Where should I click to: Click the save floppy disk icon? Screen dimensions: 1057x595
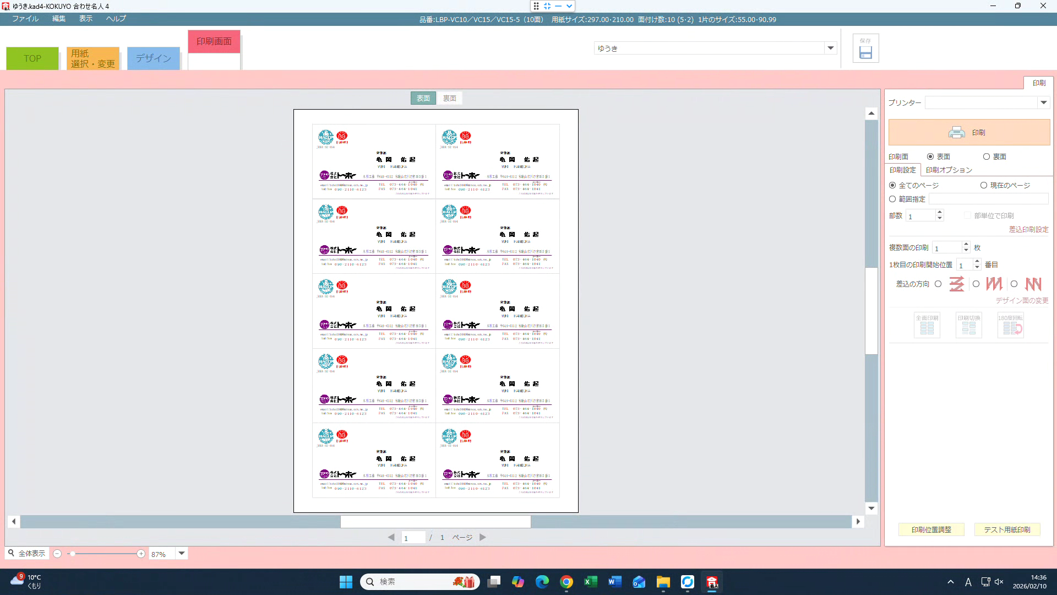pos(865,52)
